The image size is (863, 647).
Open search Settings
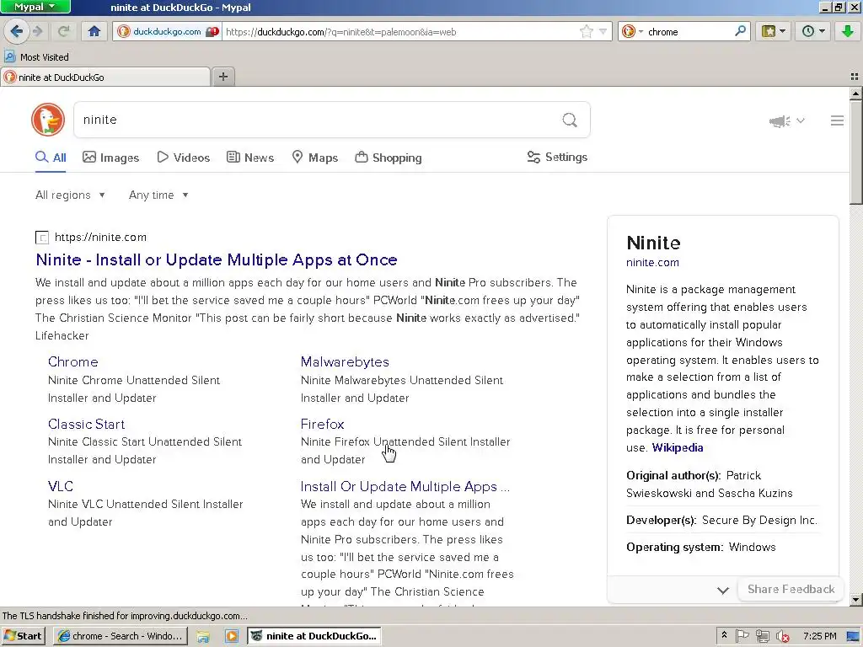pyautogui.click(x=557, y=157)
